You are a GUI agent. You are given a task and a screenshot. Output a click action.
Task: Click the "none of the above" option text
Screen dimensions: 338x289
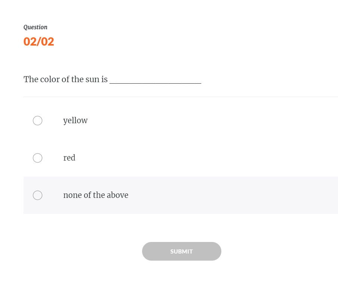point(96,195)
